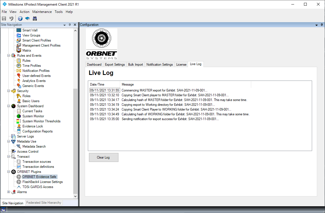Switch to the Bulk Import tab
325x213 pixels.
[x=136, y=65]
